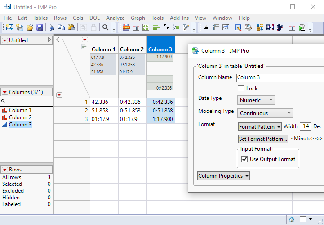The height and width of the screenshot is (225, 324).
Task: Select Column 3 in the Columns list
Action: [x=20, y=125]
